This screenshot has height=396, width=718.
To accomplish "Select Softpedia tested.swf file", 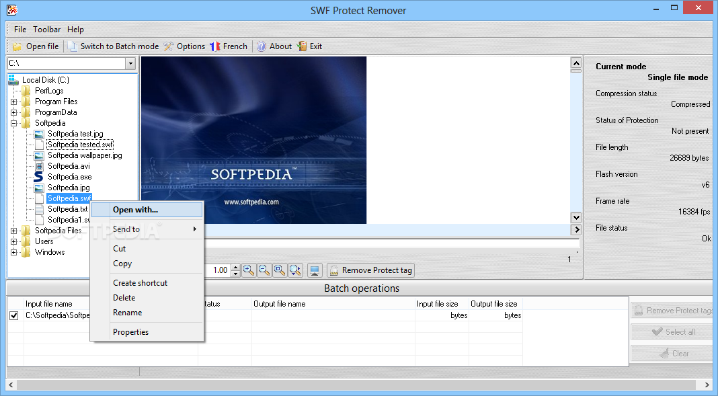I will click(80, 145).
